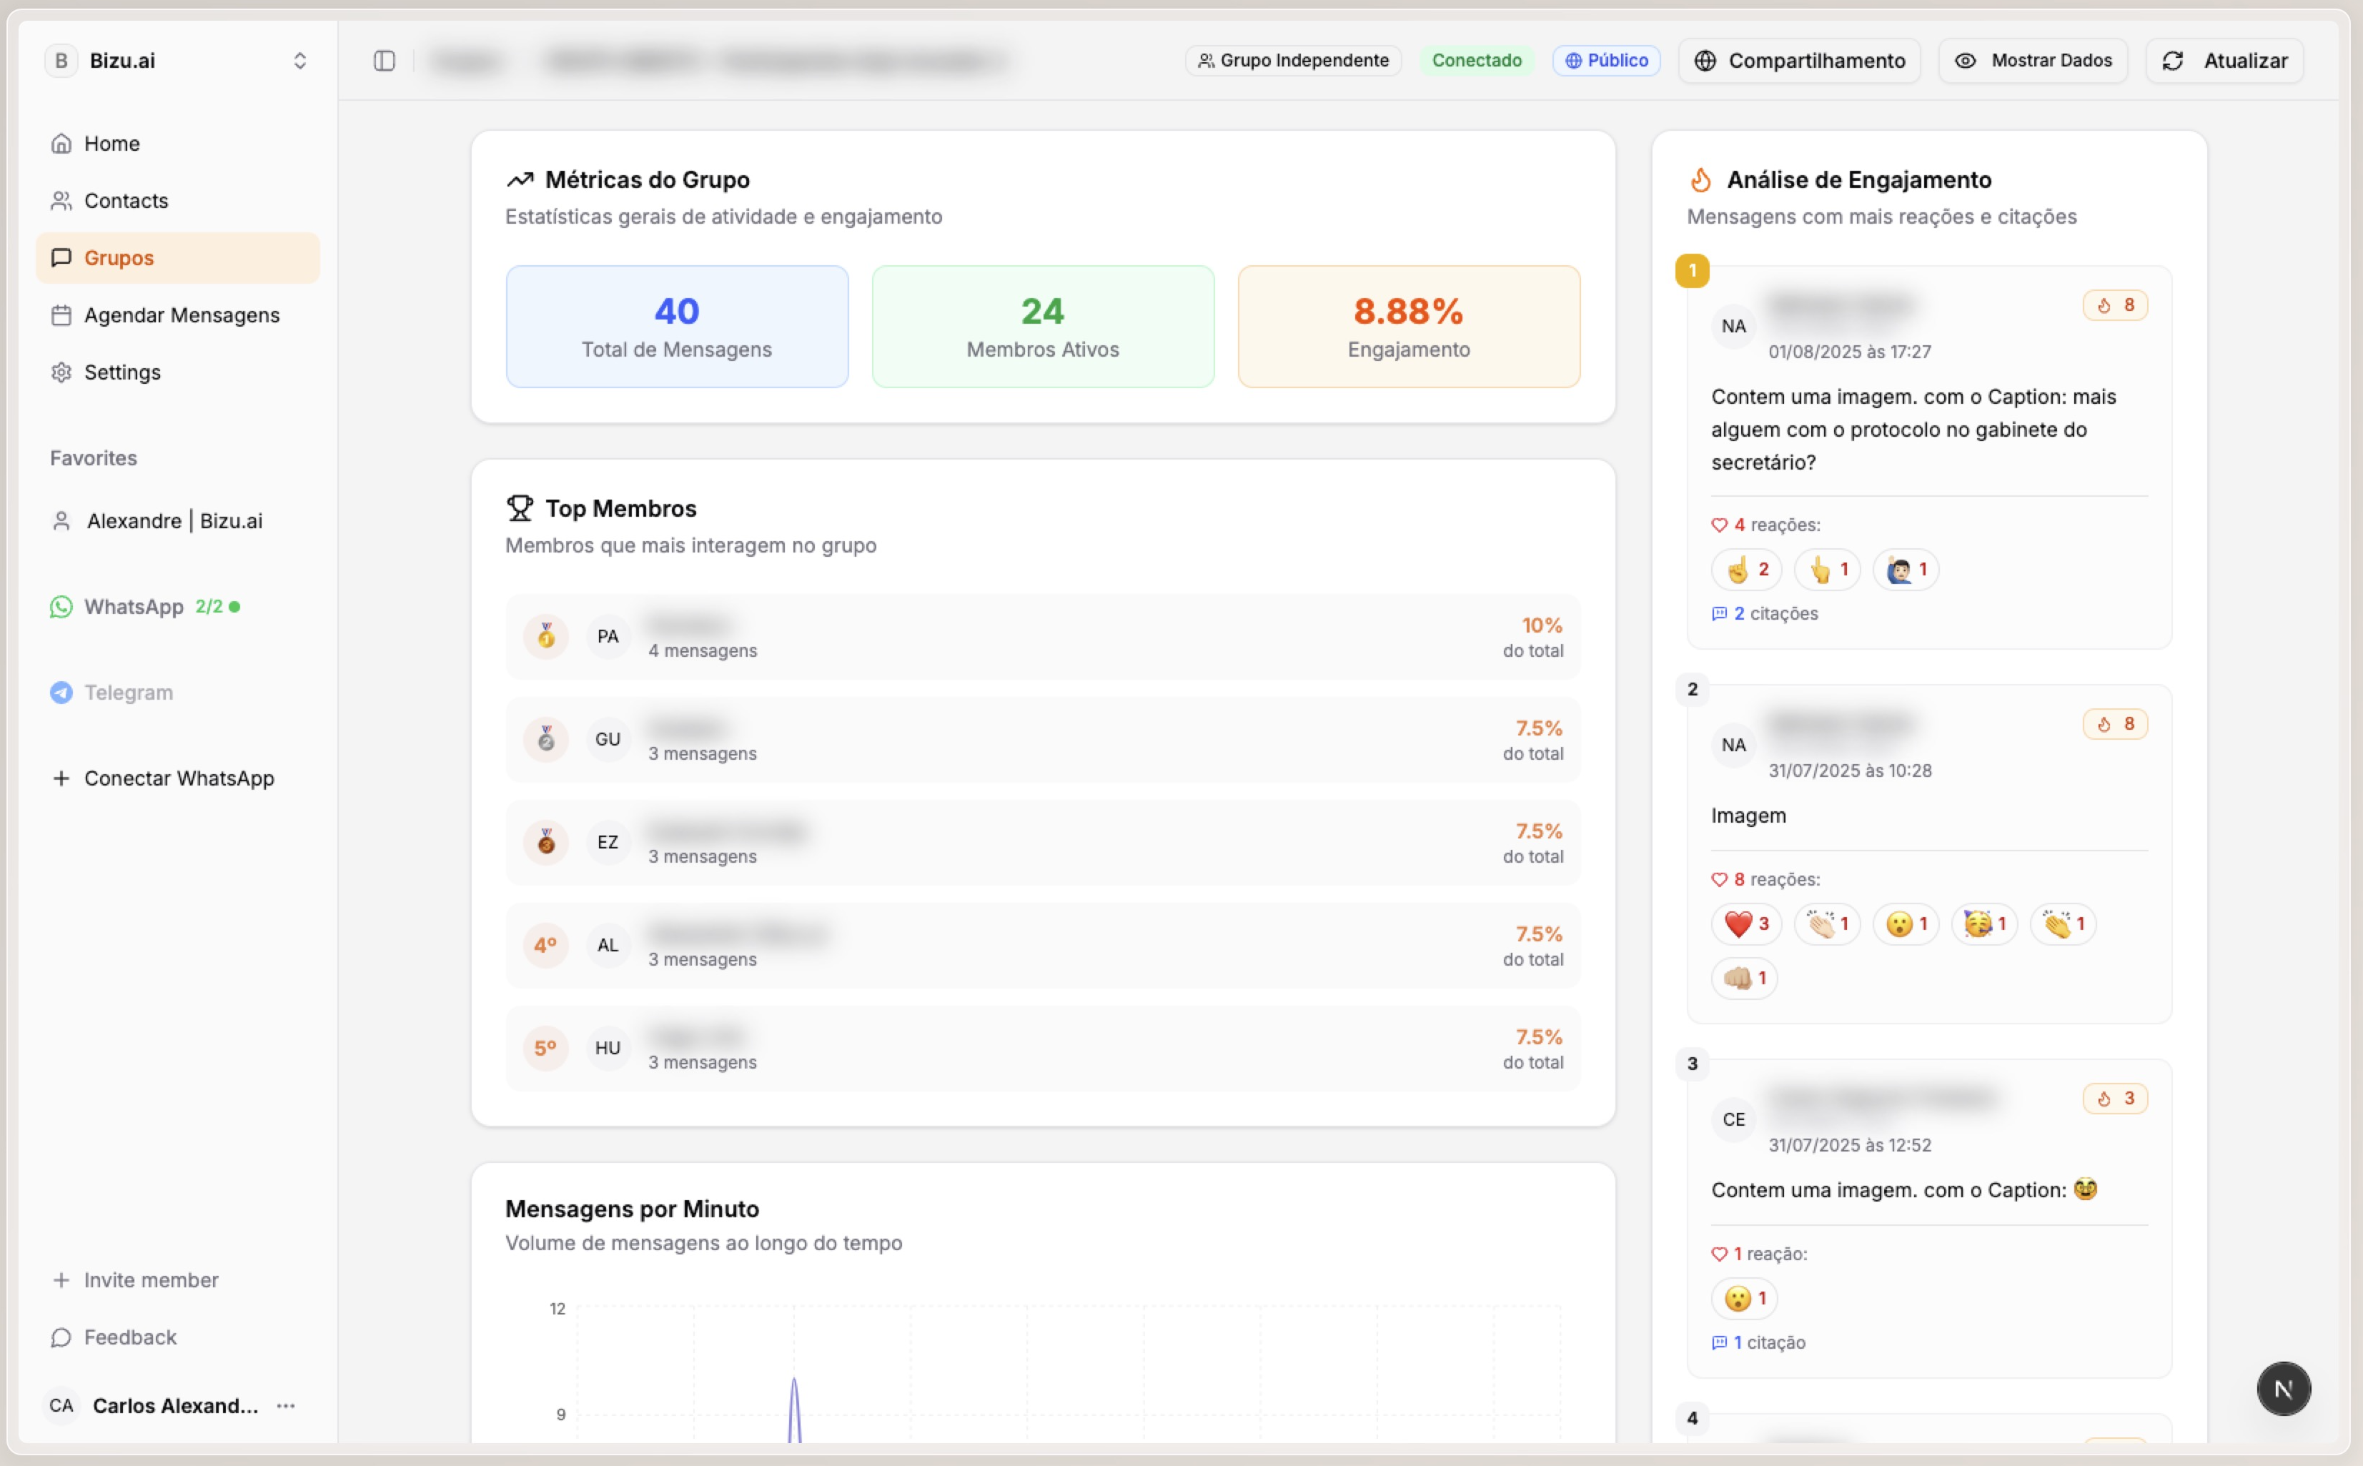This screenshot has height=1466, width=2363.
Task: Click the Mensagens por Minuto chart peak
Action: click(x=794, y=1381)
